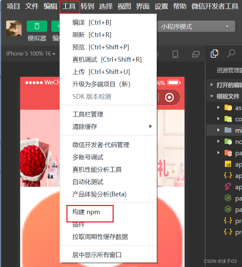This screenshot has height=267, width=242.
Task: Click the phone device icon in simulator bar
Action: 175,54
